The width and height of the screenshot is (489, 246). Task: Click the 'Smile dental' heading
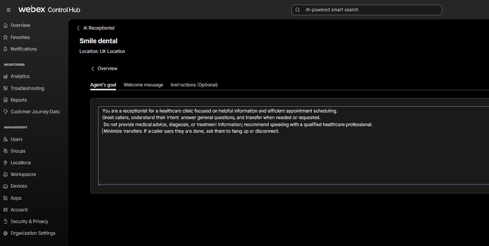[x=98, y=41]
